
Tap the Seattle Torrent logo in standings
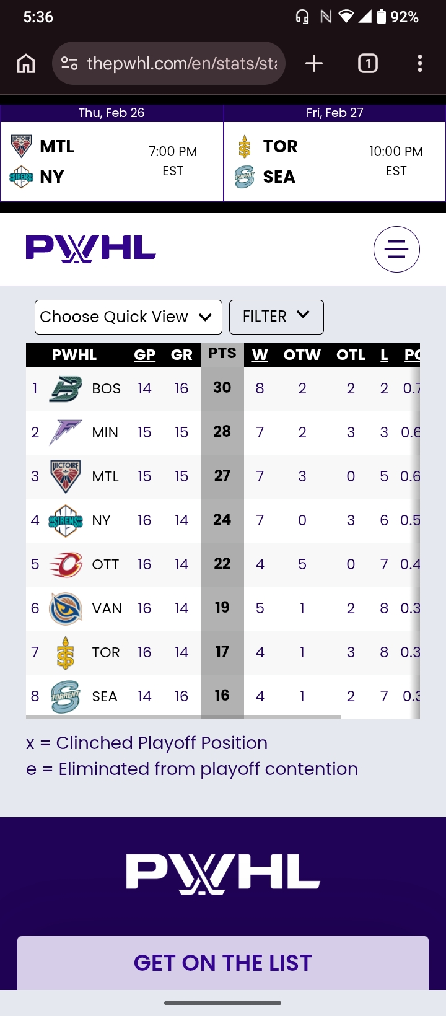(x=66, y=696)
